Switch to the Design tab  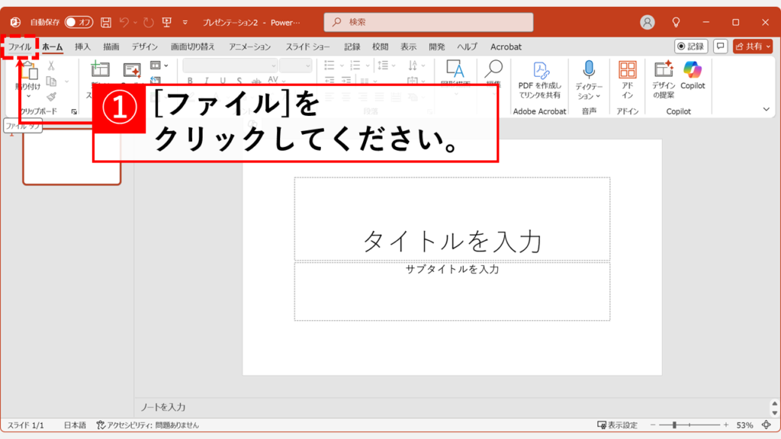pos(144,46)
